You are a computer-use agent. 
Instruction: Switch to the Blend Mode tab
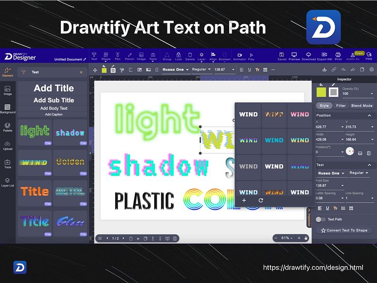pyautogui.click(x=361, y=106)
